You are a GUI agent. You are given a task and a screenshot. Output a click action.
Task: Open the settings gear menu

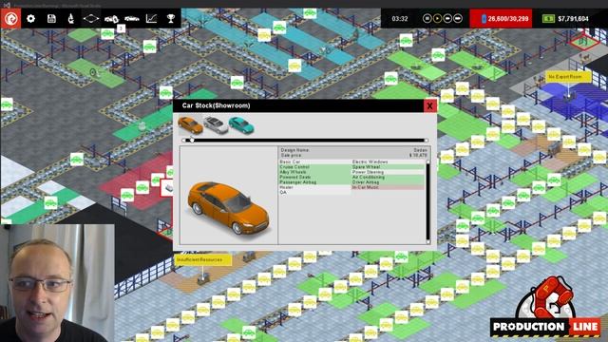pyautogui.click(x=30, y=18)
